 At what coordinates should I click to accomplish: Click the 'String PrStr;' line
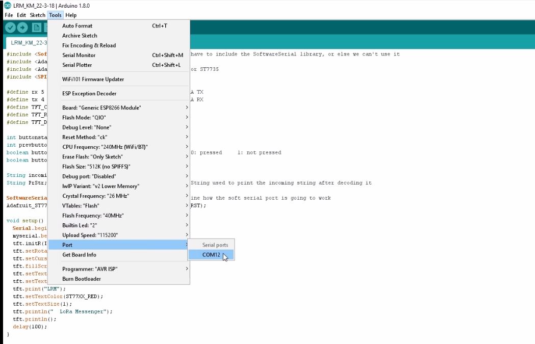(27, 183)
